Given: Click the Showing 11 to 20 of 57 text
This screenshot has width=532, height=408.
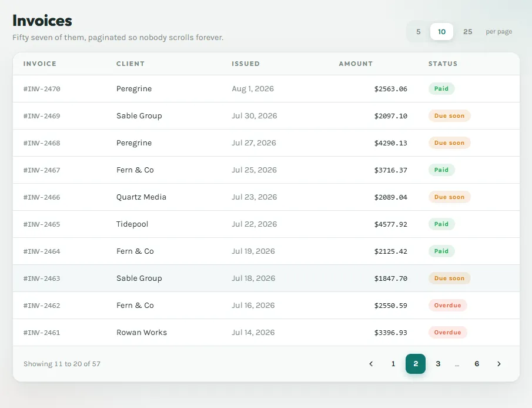Looking at the screenshot, I should pos(62,364).
